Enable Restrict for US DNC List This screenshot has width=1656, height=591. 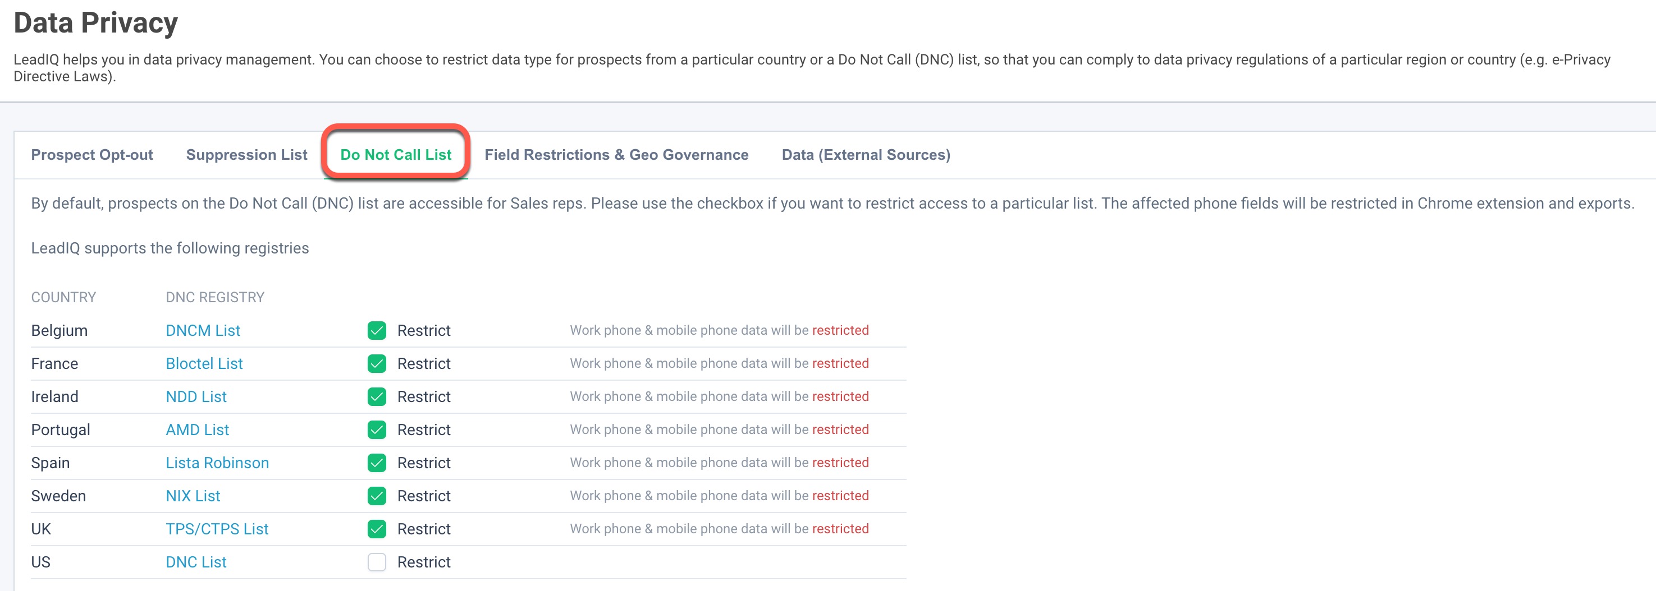377,562
